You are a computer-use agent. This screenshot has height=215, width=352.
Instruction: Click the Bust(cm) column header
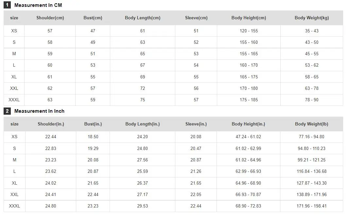tap(93, 18)
